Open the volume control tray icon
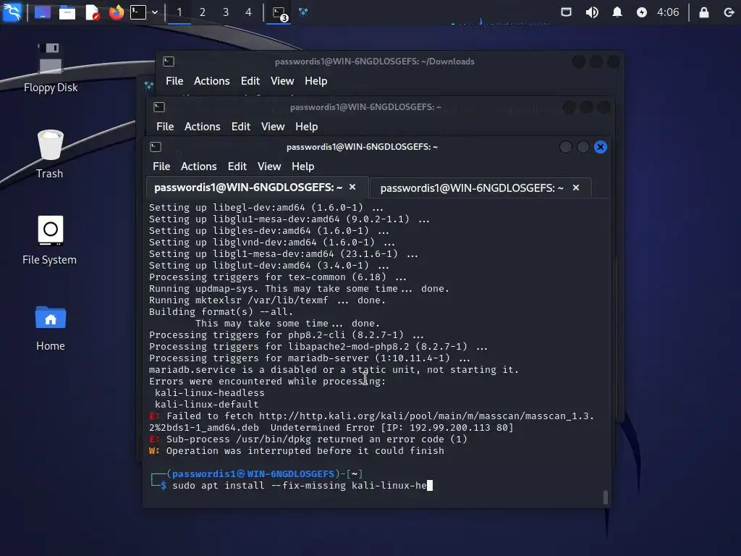 [592, 12]
